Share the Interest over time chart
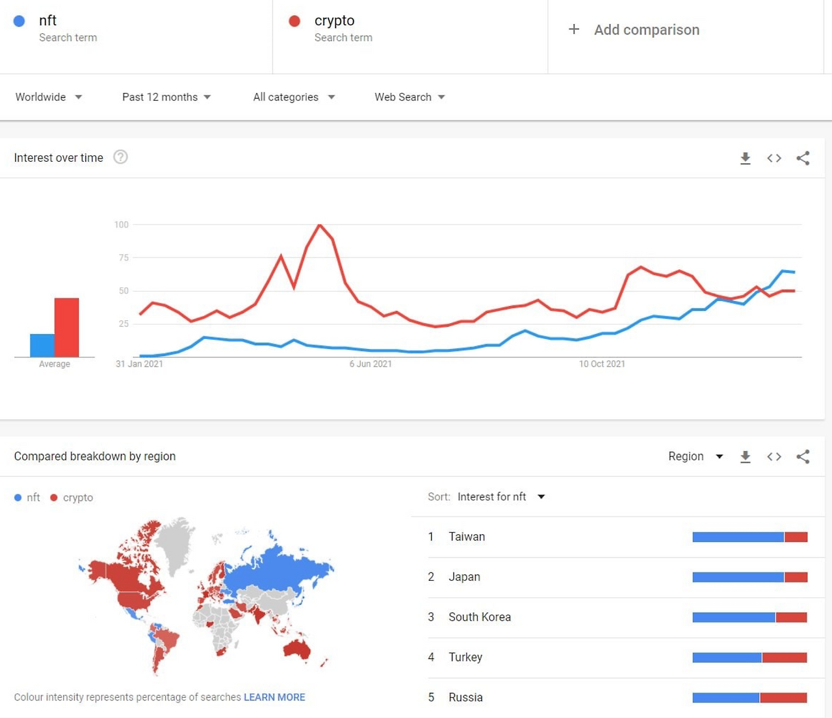Viewport: 832px width, 718px height. click(803, 158)
